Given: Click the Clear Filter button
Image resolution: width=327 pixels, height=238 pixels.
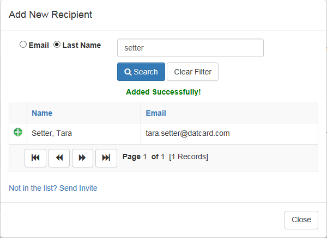Looking at the screenshot, I should [x=193, y=72].
